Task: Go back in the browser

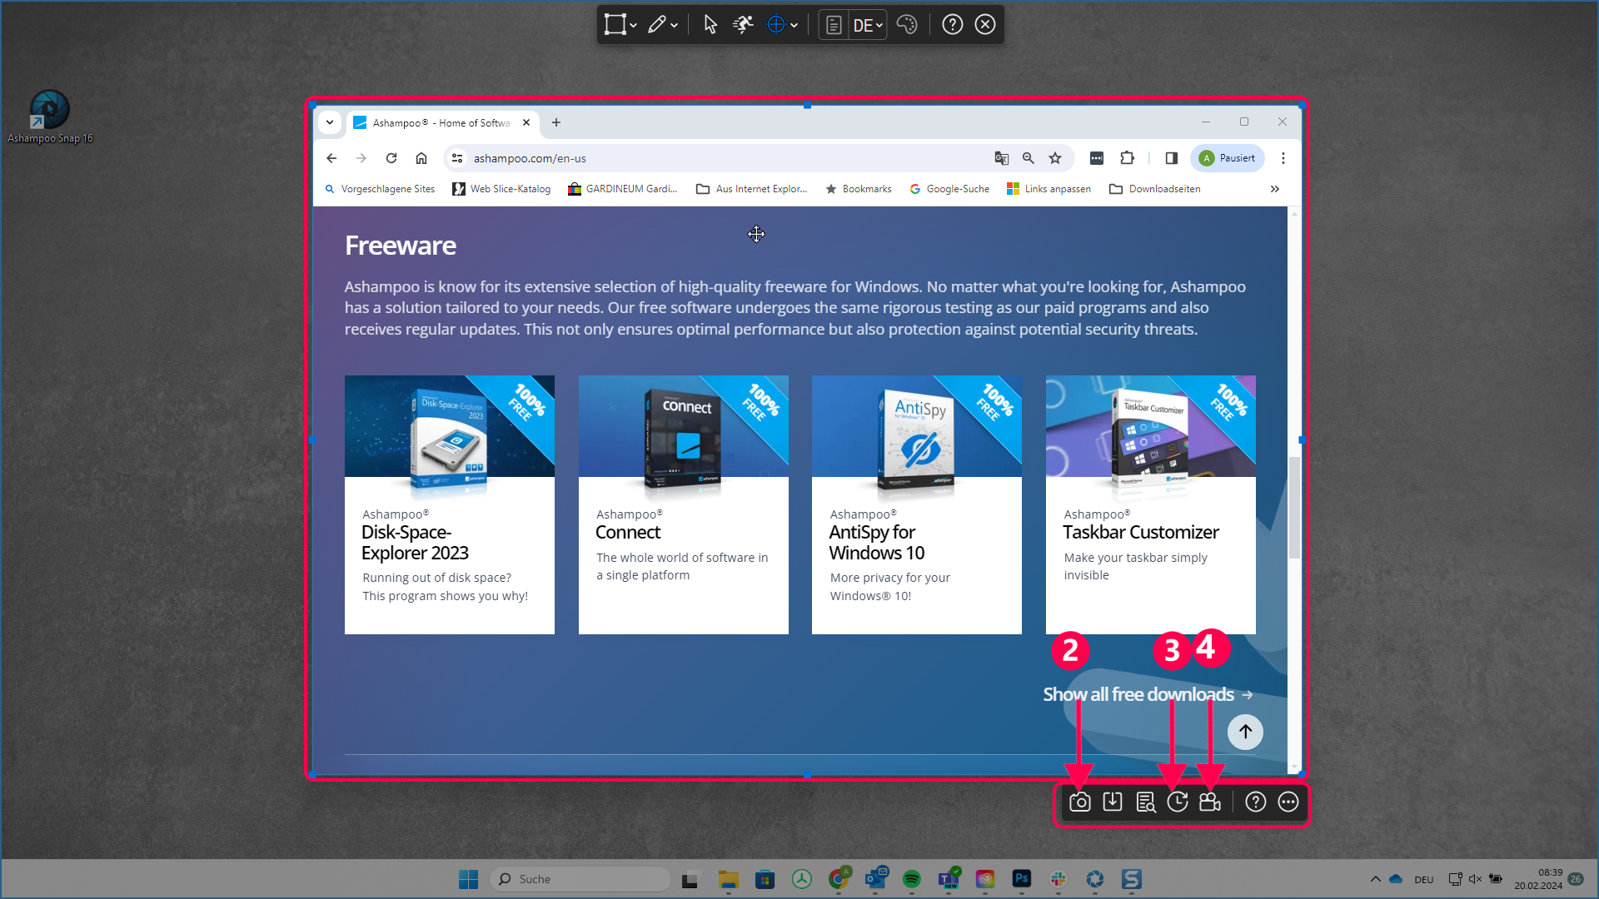Action: click(331, 158)
